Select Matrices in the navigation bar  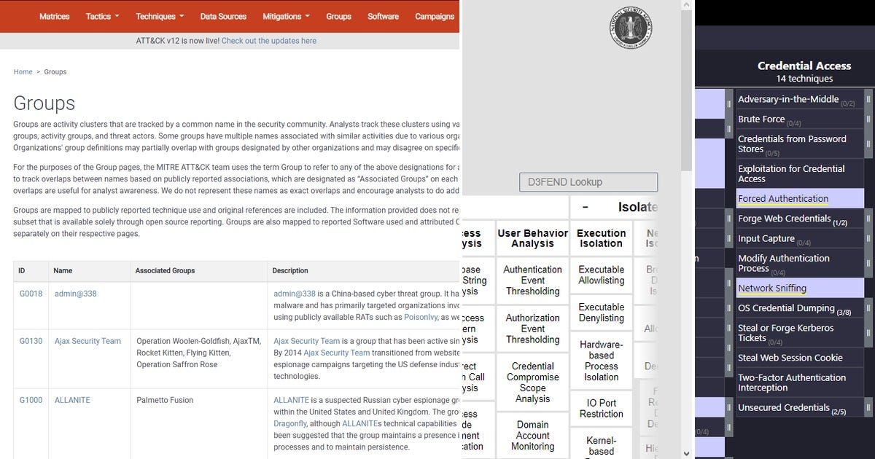[x=54, y=16]
